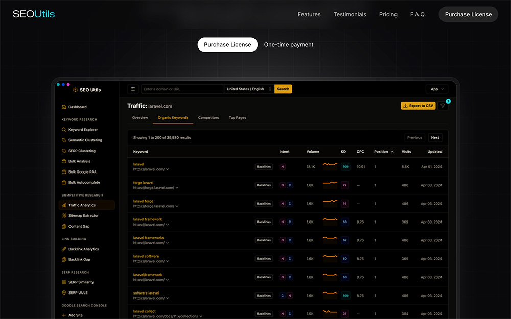The width and height of the screenshot is (511, 319).
Task: Click SERP UULE location pin icon
Action: [x=64, y=292]
